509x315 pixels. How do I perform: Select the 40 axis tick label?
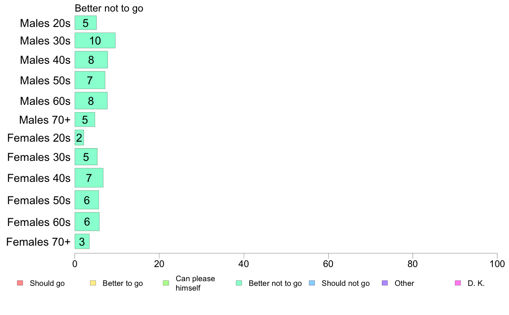(244, 264)
